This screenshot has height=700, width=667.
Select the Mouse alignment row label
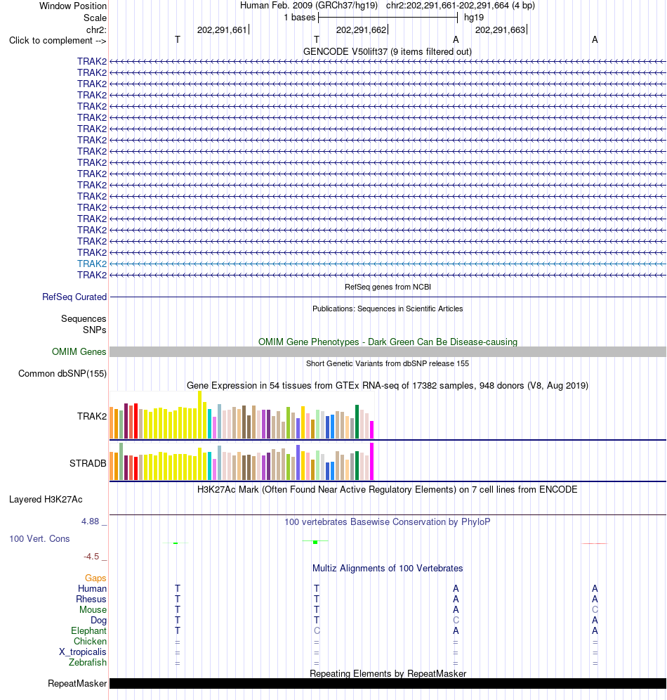pos(93,610)
